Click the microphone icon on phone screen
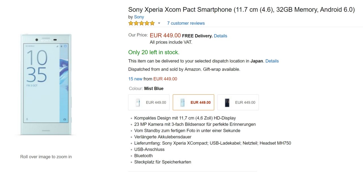 [x=27, y=119]
